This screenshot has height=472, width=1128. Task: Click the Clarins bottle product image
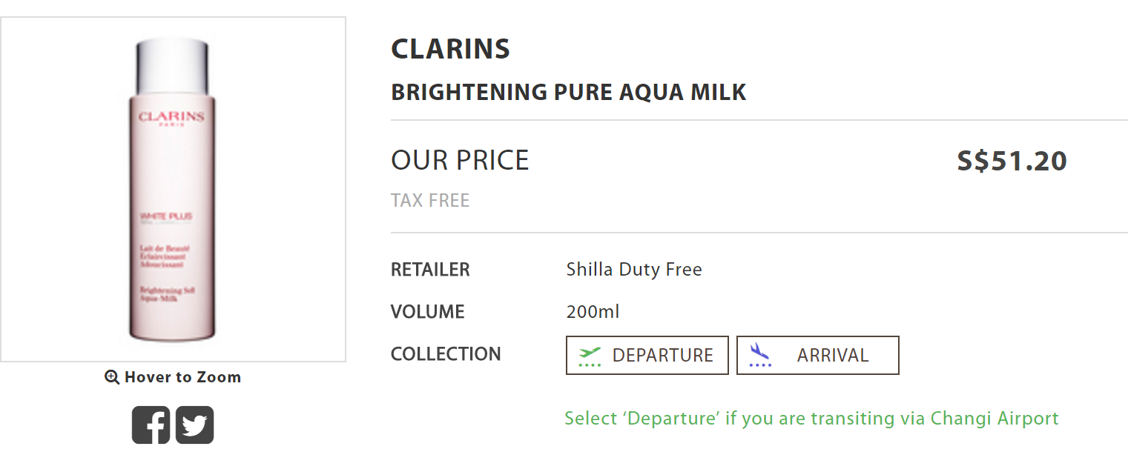[x=172, y=190]
